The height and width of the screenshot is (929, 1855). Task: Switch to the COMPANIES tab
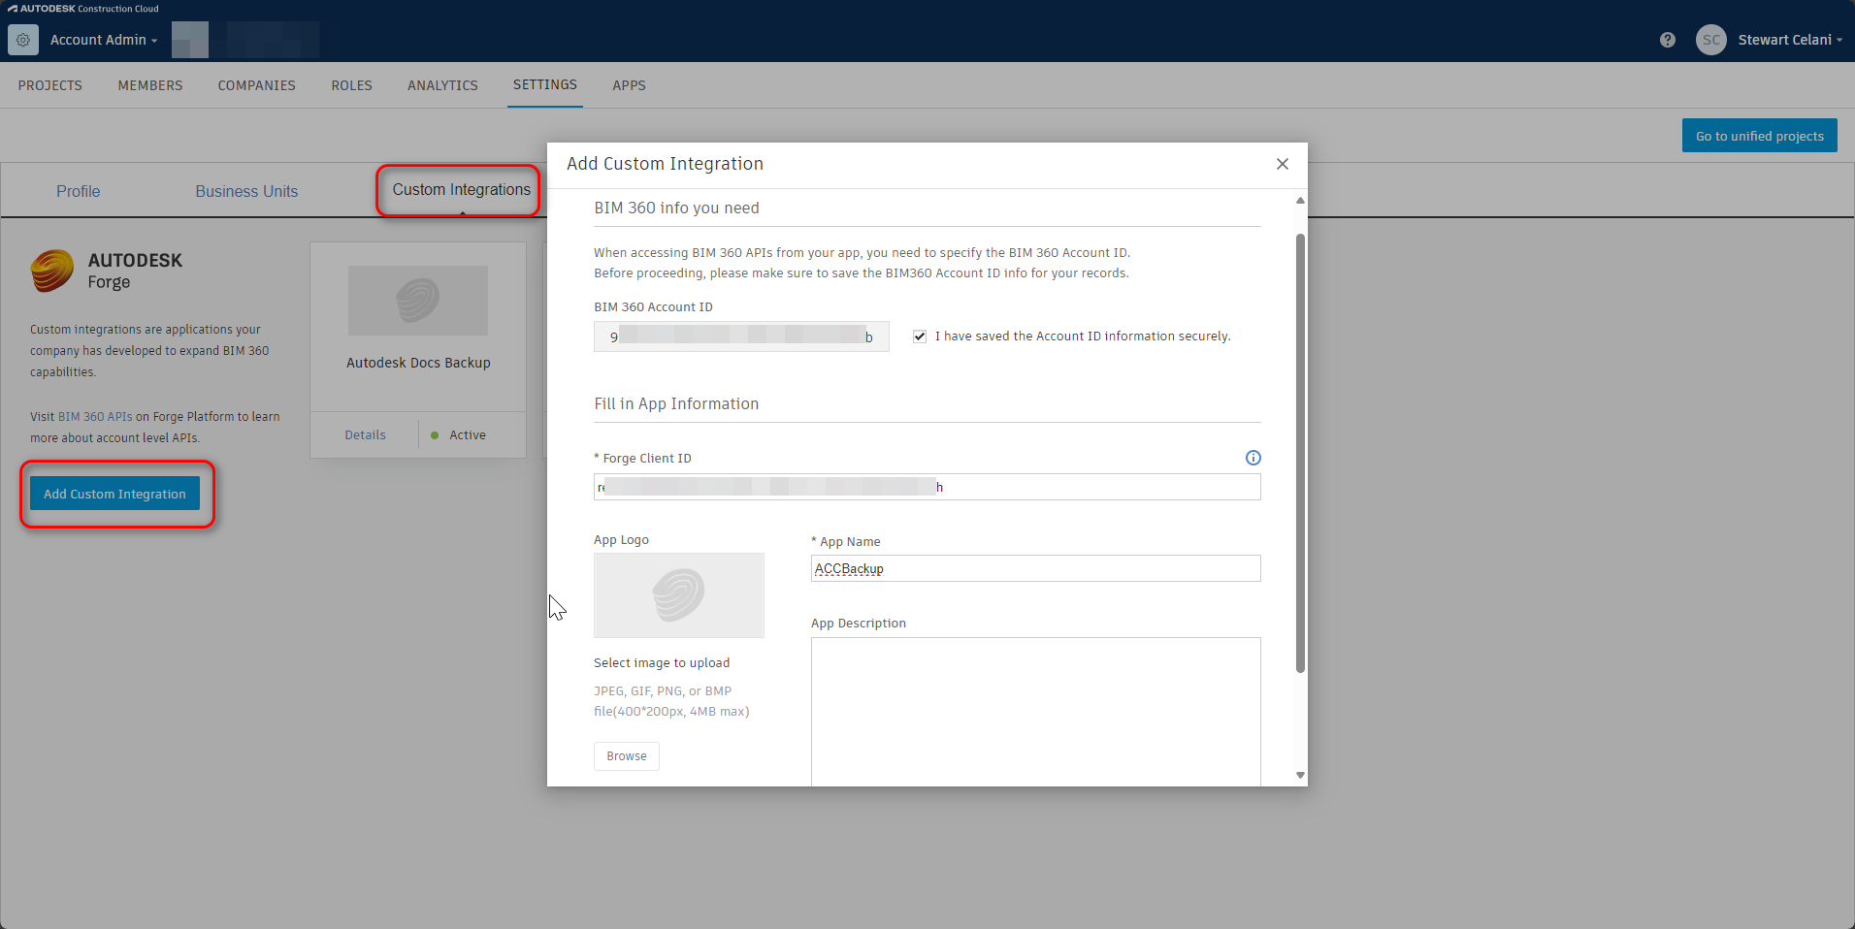[x=257, y=85]
